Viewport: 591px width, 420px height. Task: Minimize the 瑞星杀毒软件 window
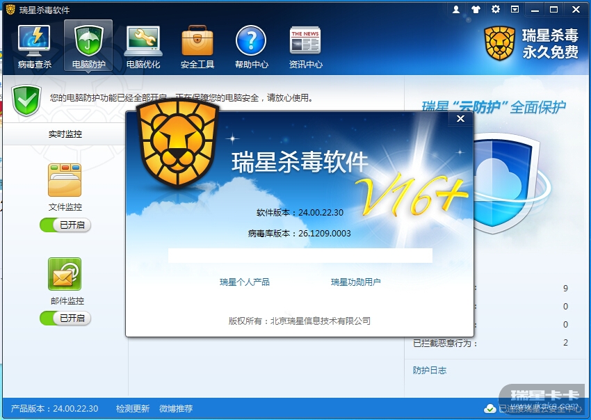click(535, 10)
